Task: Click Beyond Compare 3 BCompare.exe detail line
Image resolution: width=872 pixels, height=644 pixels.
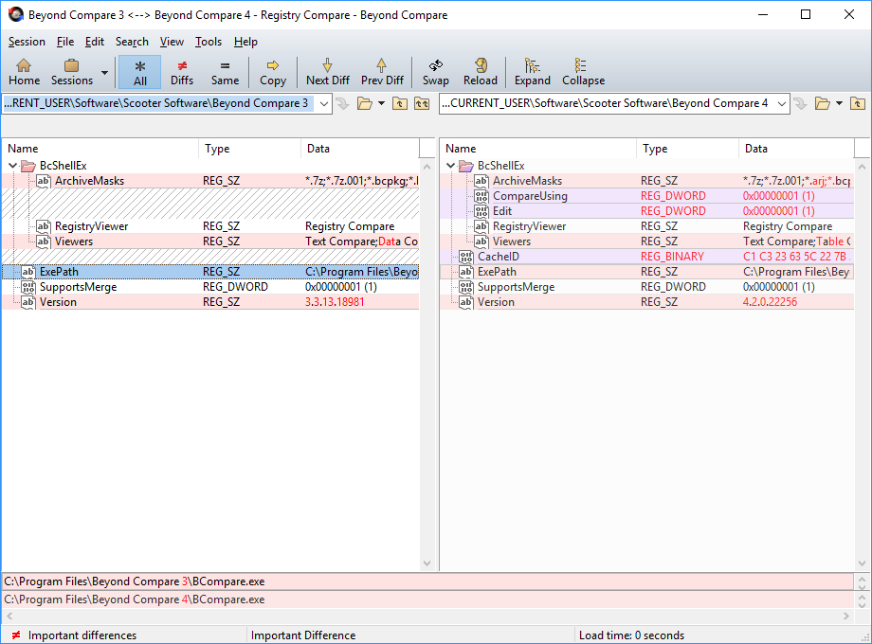Action: [427, 581]
